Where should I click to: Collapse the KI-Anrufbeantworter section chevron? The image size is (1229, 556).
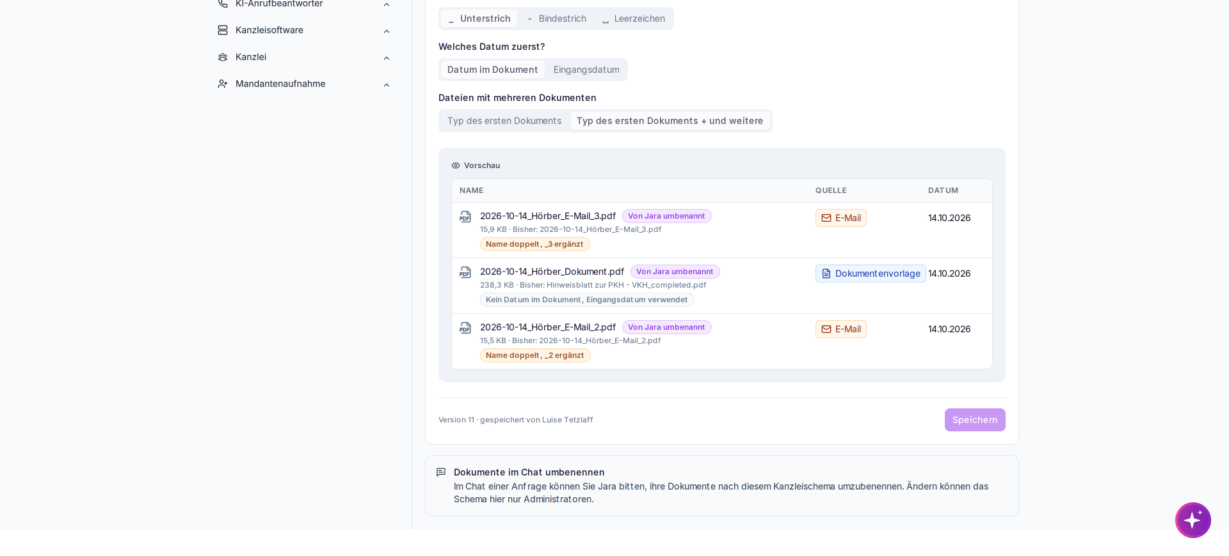pos(387,4)
